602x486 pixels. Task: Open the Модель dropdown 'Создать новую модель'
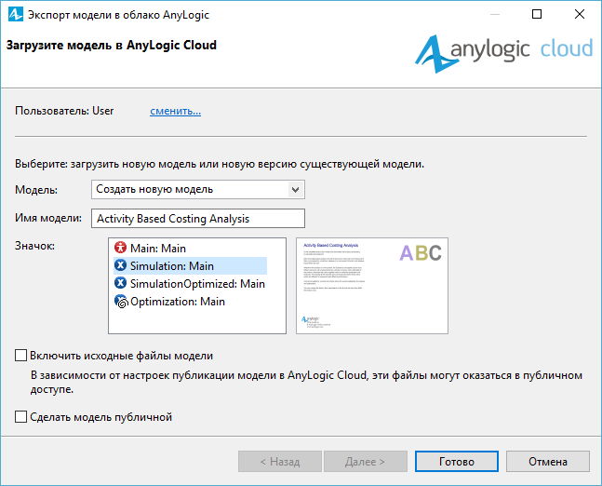click(198, 189)
